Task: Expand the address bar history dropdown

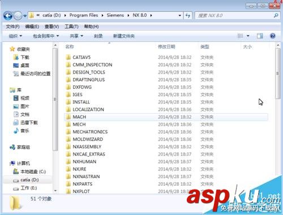Action: 180,15
